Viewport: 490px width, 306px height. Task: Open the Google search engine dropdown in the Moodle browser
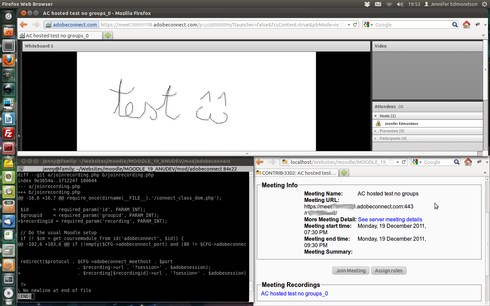point(421,162)
